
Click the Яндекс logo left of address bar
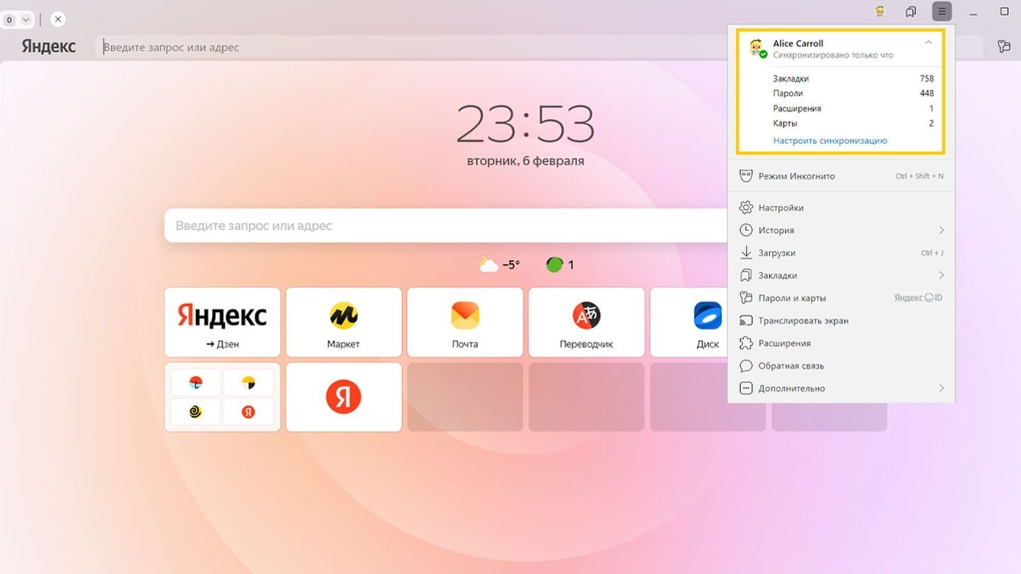pyautogui.click(x=48, y=46)
